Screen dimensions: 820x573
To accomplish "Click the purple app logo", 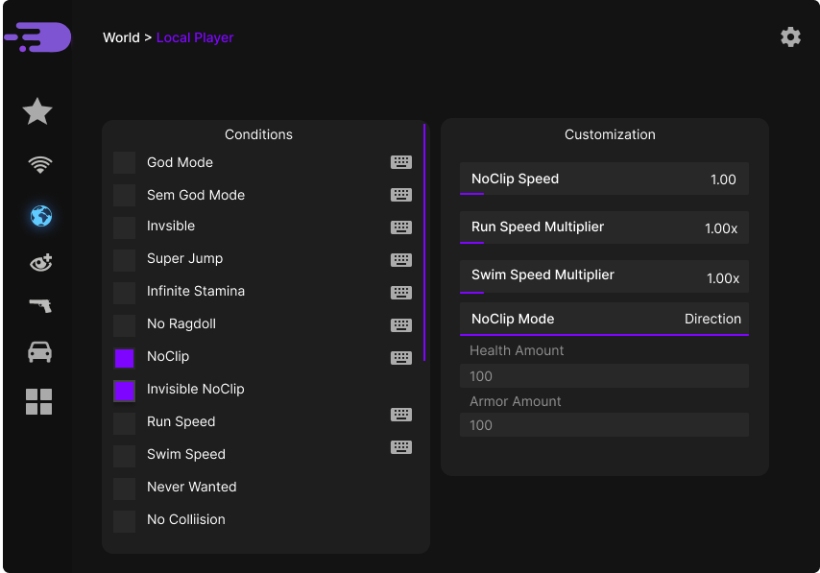I will 37,37.
